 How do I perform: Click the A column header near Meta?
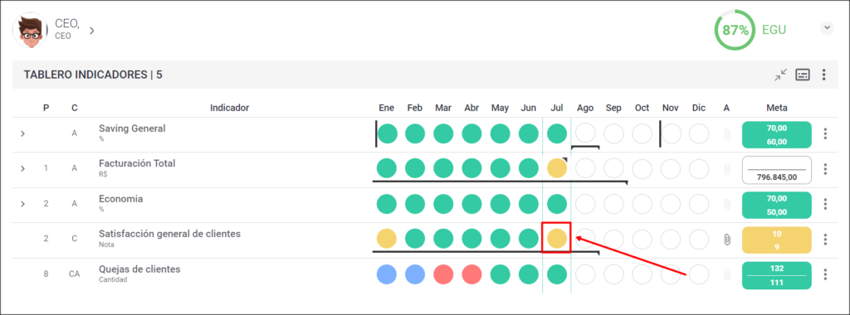[x=726, y=108]
